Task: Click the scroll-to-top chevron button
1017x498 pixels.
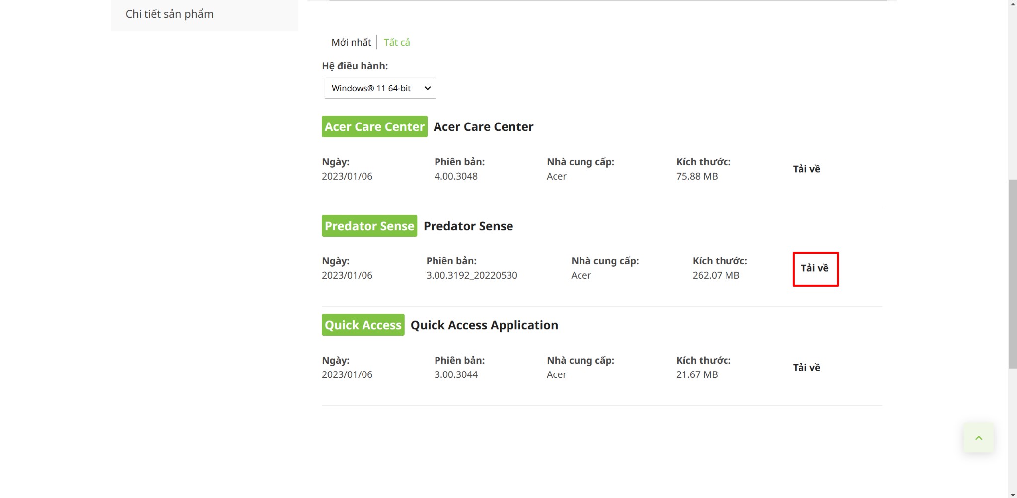Action: [x=978, y=438]
